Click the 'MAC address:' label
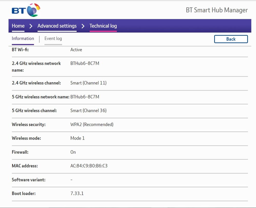This screenshot has width=256, height=208. (25, 166)
